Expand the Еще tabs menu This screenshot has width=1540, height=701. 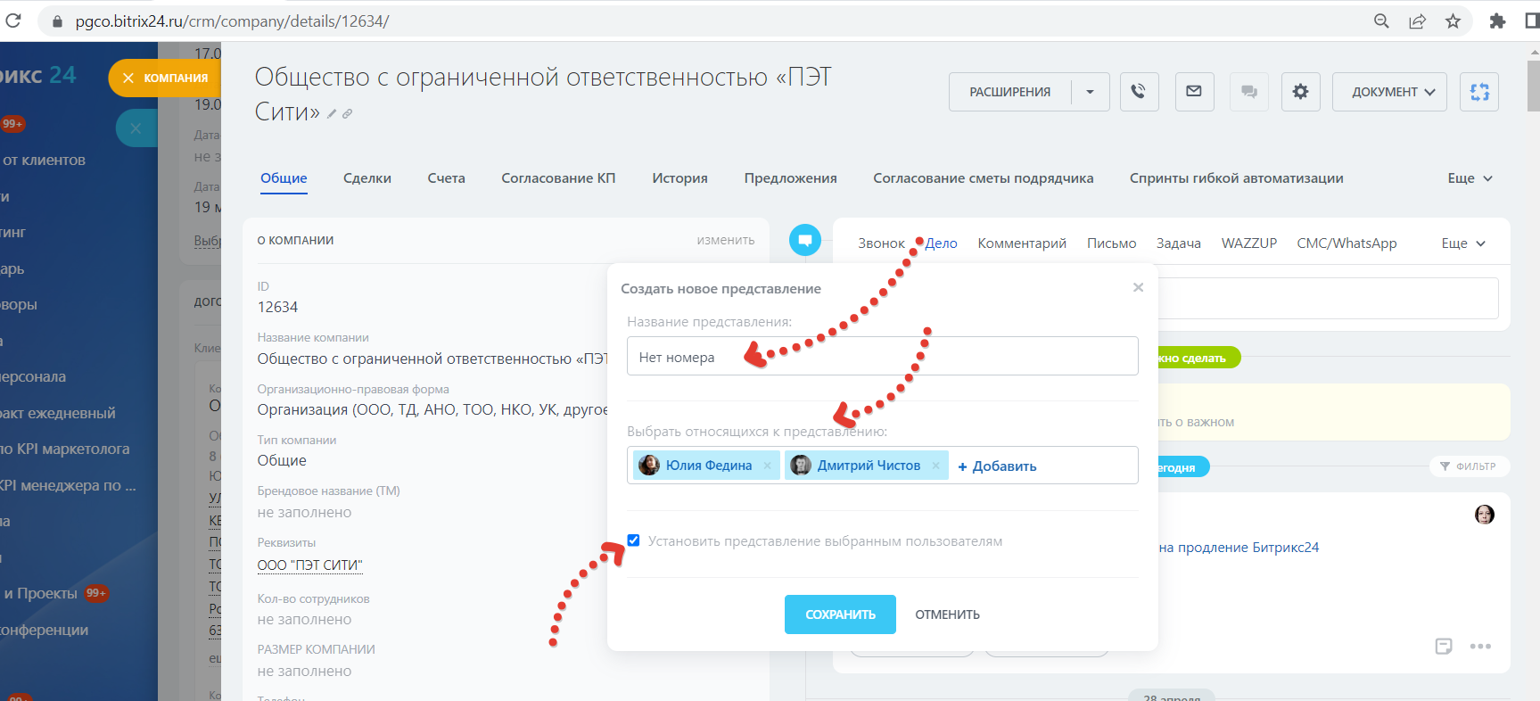point(1469,178)
